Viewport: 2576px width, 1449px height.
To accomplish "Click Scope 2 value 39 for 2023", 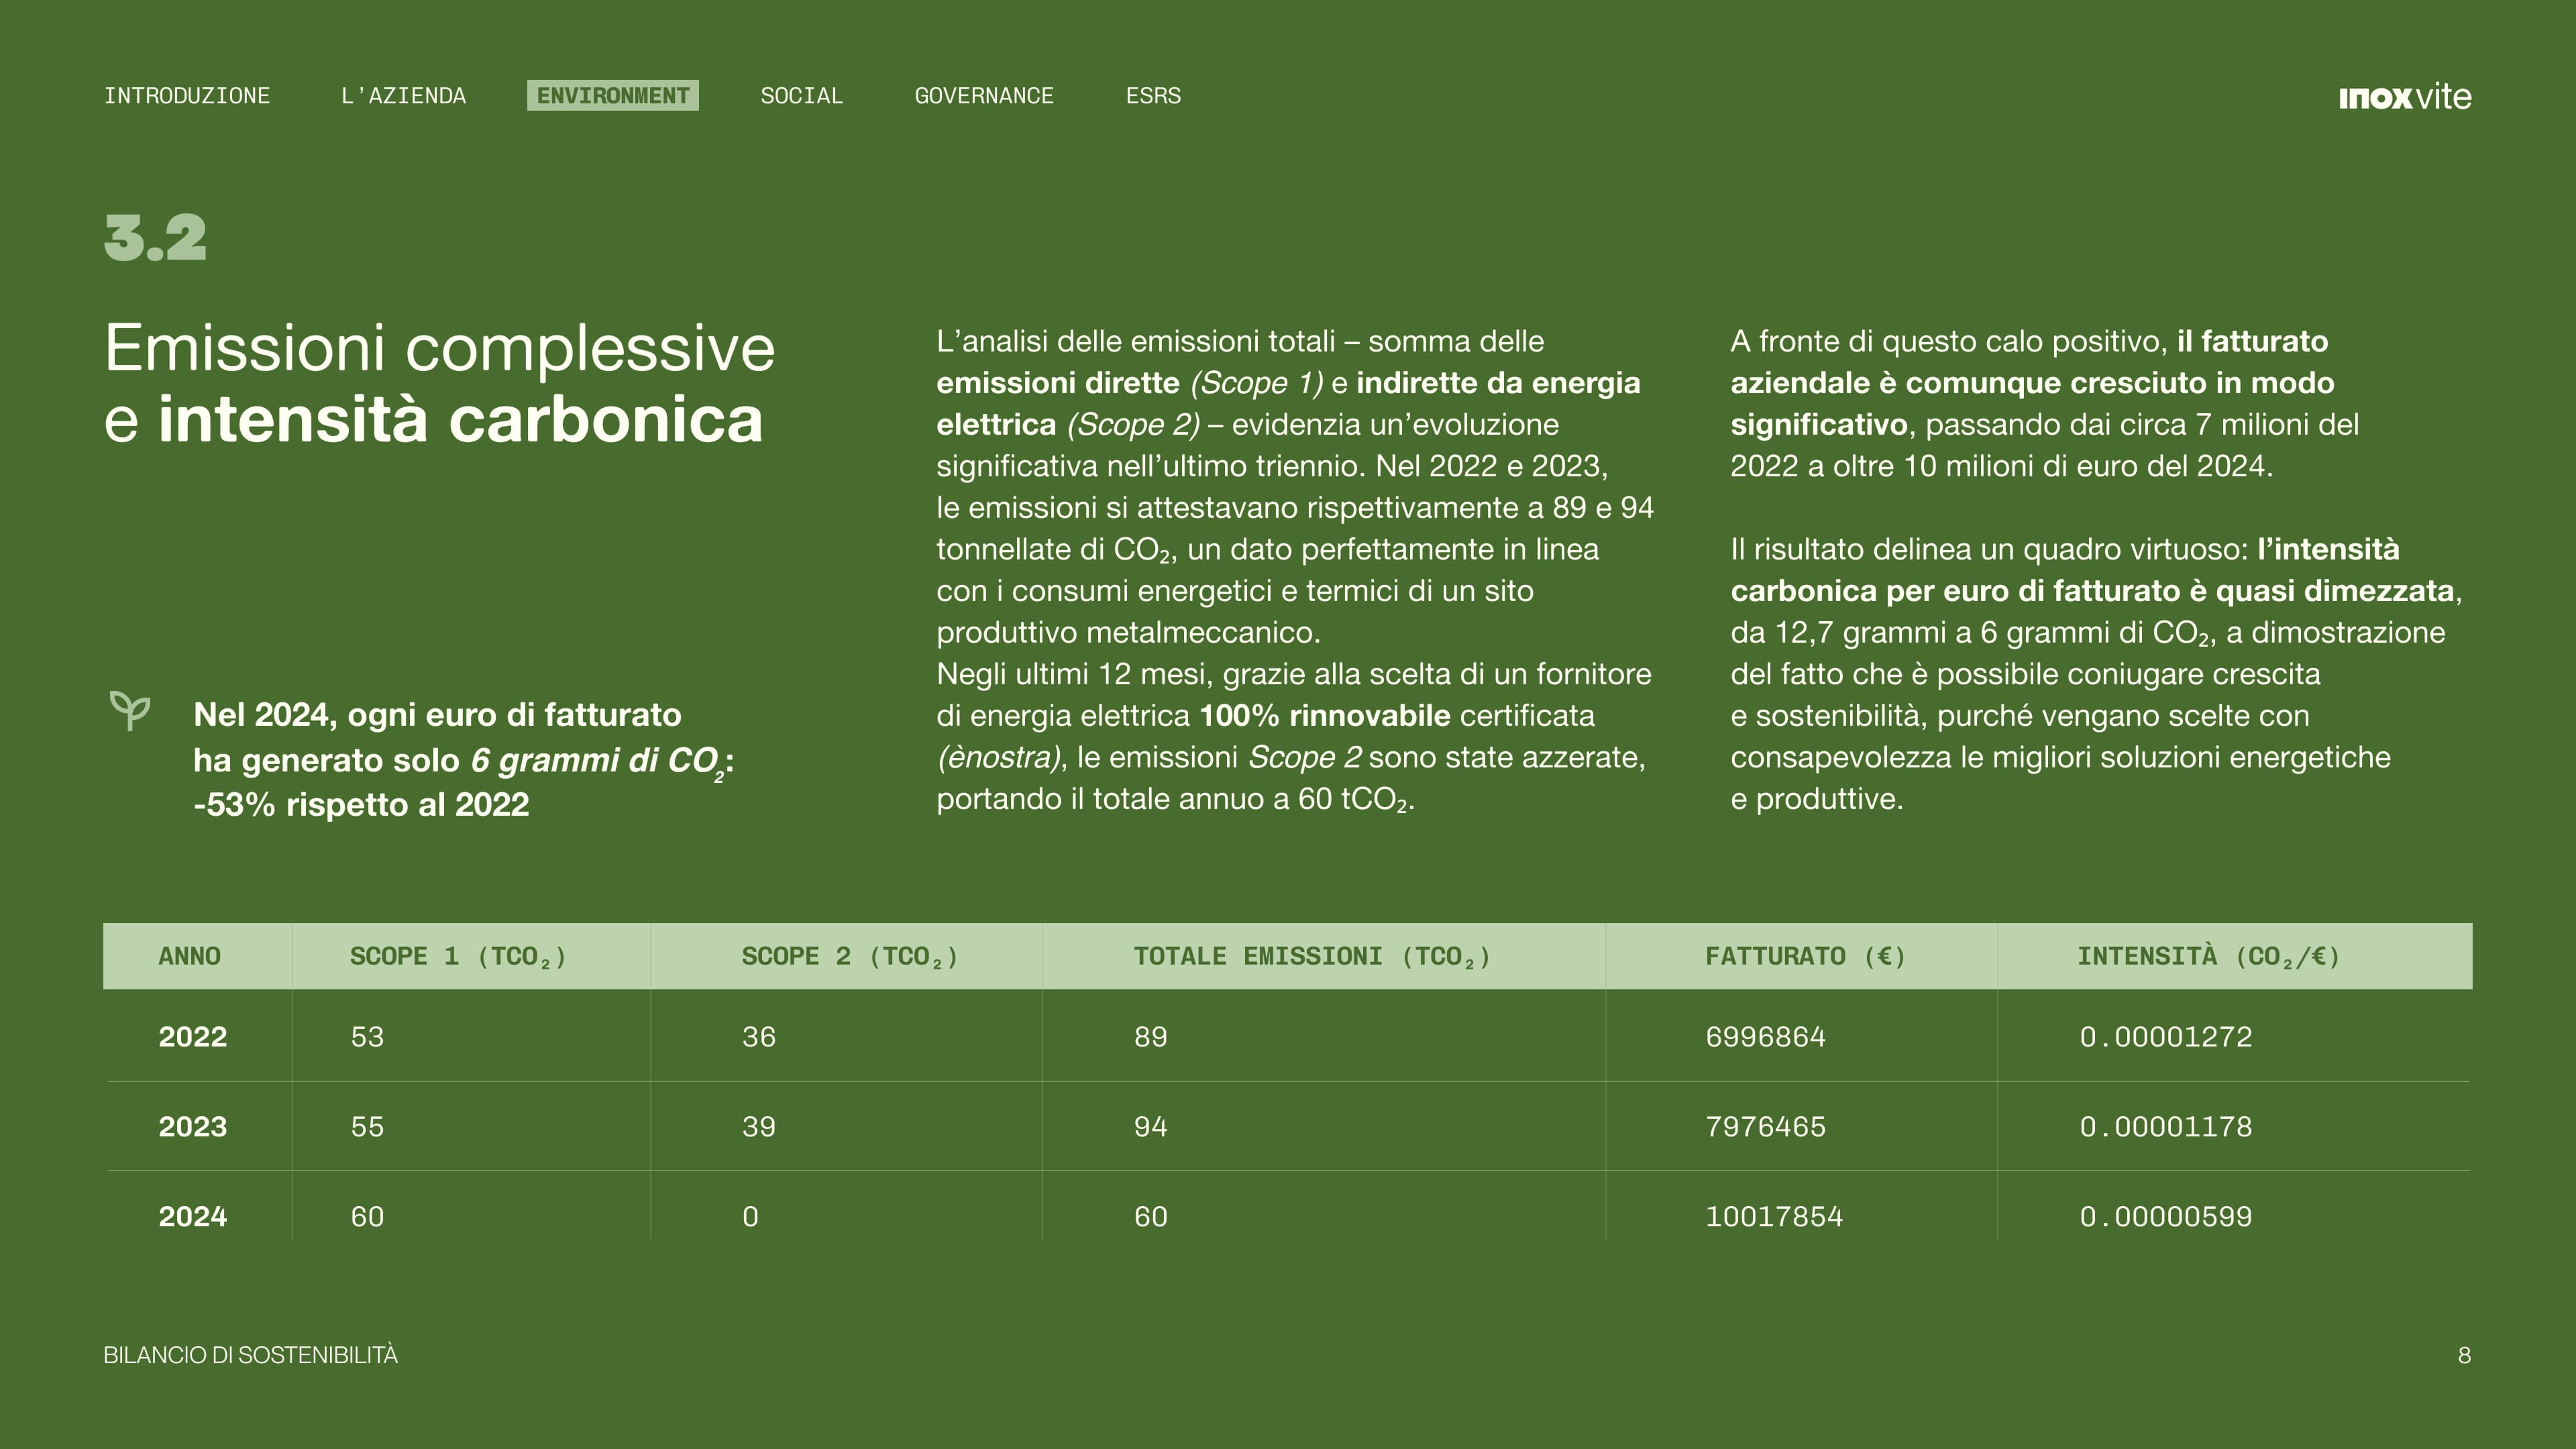I will 759,1126.
